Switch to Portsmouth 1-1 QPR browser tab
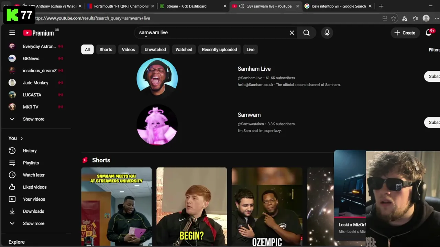The height and width of the screenshot is (247, 440). coord(121,6)
